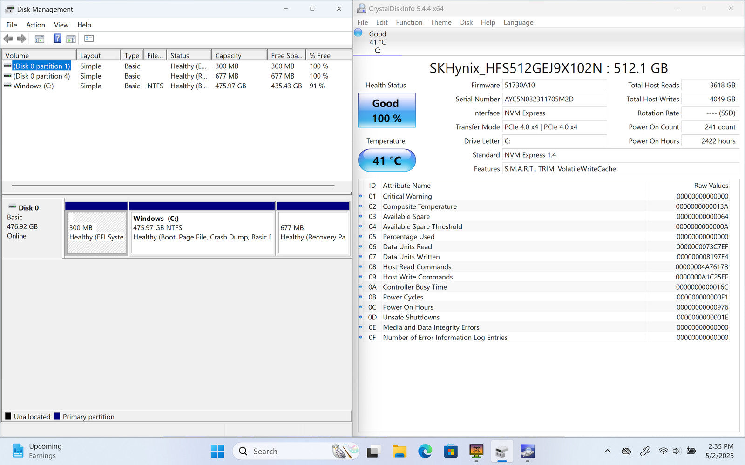This screenshot has height=465, width=745.
Task: Click the blue Good health circle icon for C: drive
Action: 358,33
